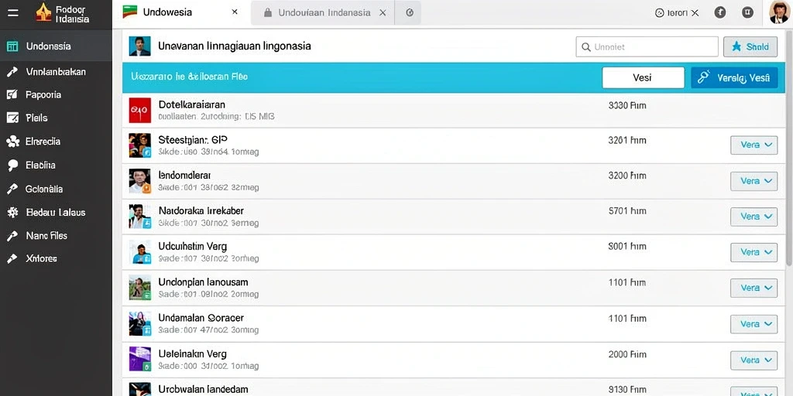Image resolution: width=793 pixels, height=396 pixels.
Task: Click the user avatar in top right
Action: point(779,12)
